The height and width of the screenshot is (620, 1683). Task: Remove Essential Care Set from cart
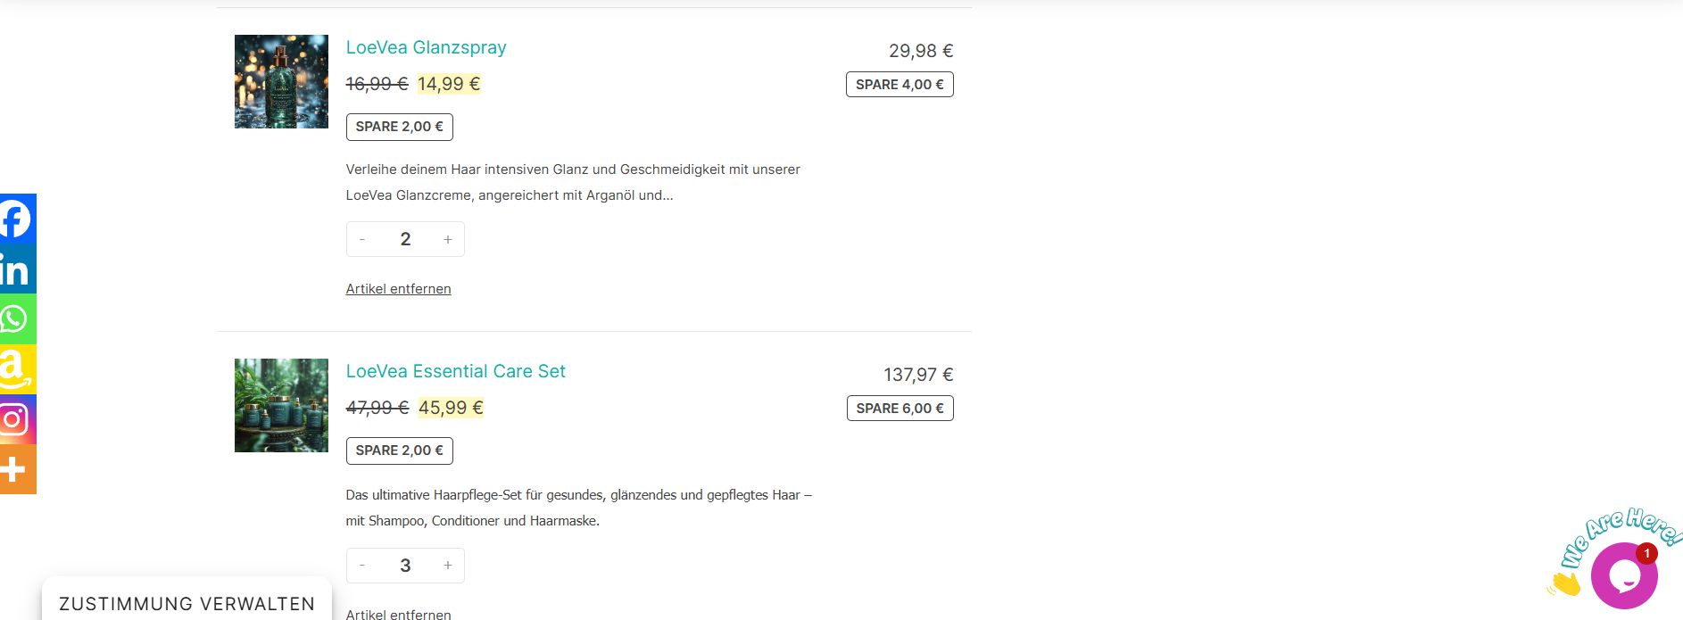point(398,614)
